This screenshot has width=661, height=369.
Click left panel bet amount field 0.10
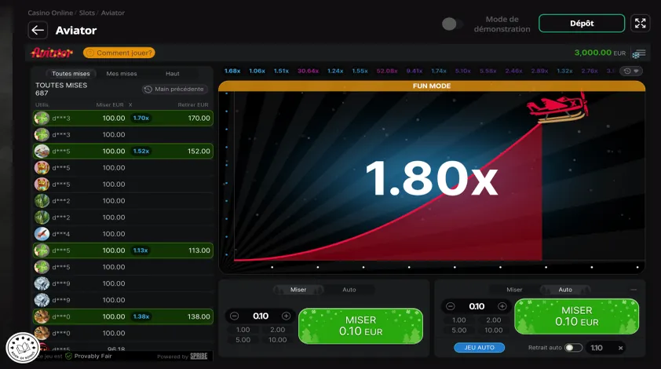261,316
